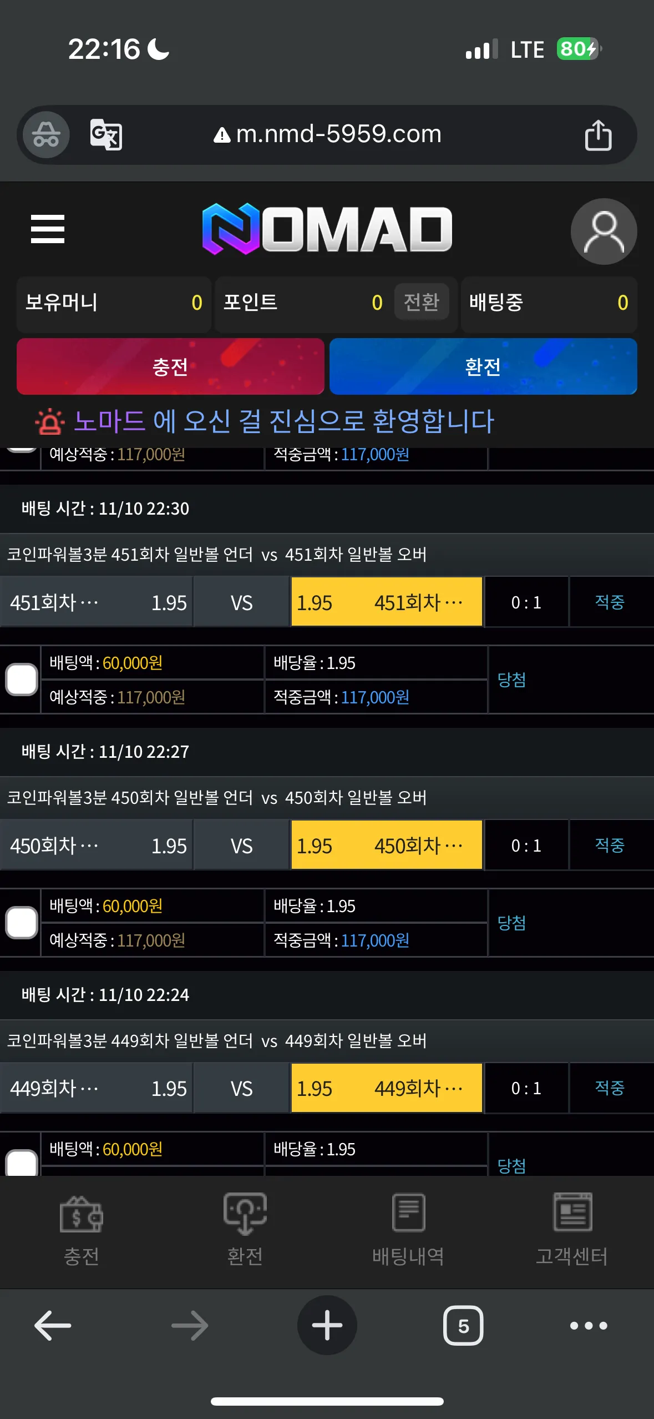This screenshot has width=654, height=1419.
Task: Tap the Google Translate icon
Action: pyautogui.click(x=106, y=134)
